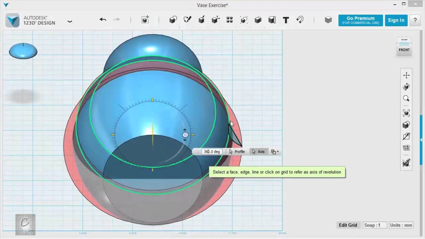Open the Measure tool
425x239 pixels.
pos(272,20)
